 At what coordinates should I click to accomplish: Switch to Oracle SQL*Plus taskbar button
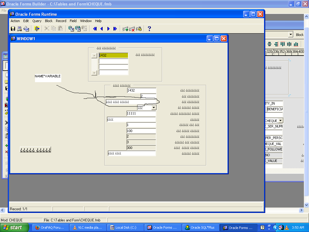click(200, 227)
